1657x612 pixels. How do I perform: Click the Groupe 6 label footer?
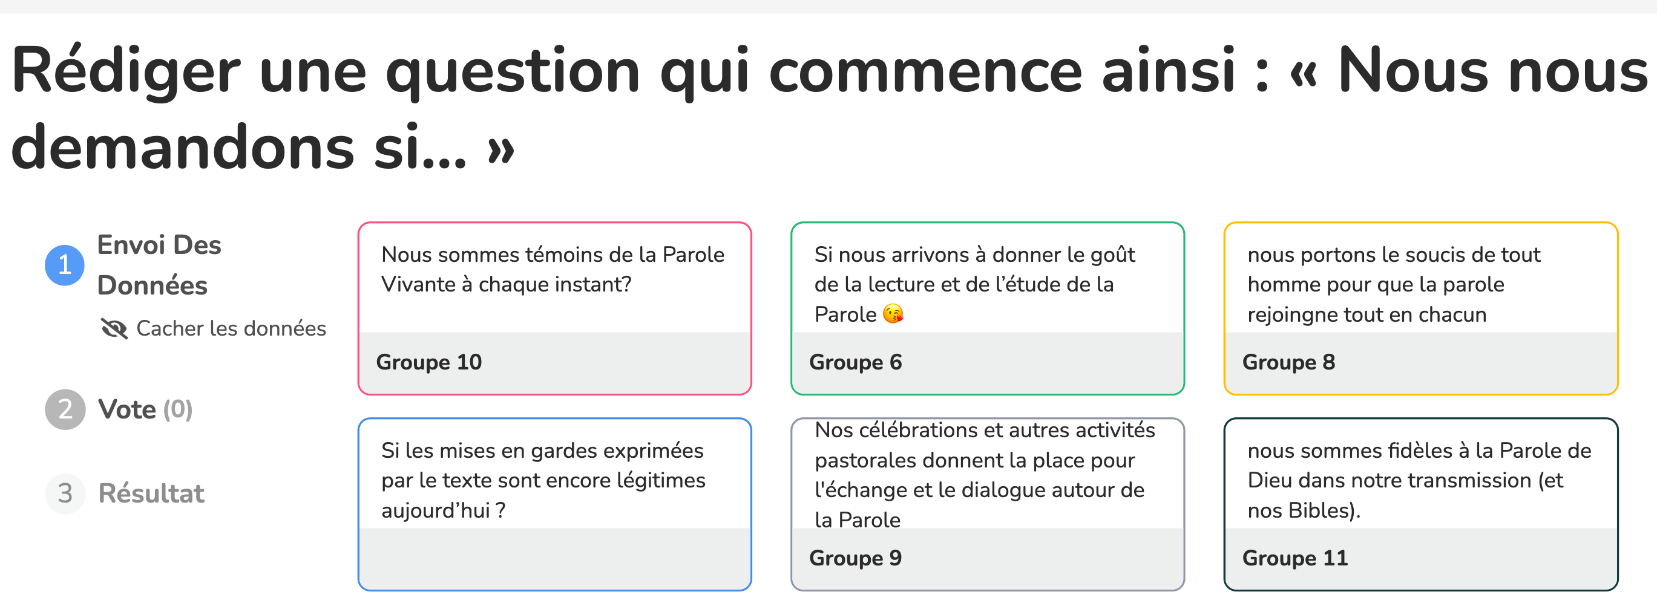[988, 363]
